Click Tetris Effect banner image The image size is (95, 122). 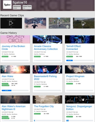(80, 39)
